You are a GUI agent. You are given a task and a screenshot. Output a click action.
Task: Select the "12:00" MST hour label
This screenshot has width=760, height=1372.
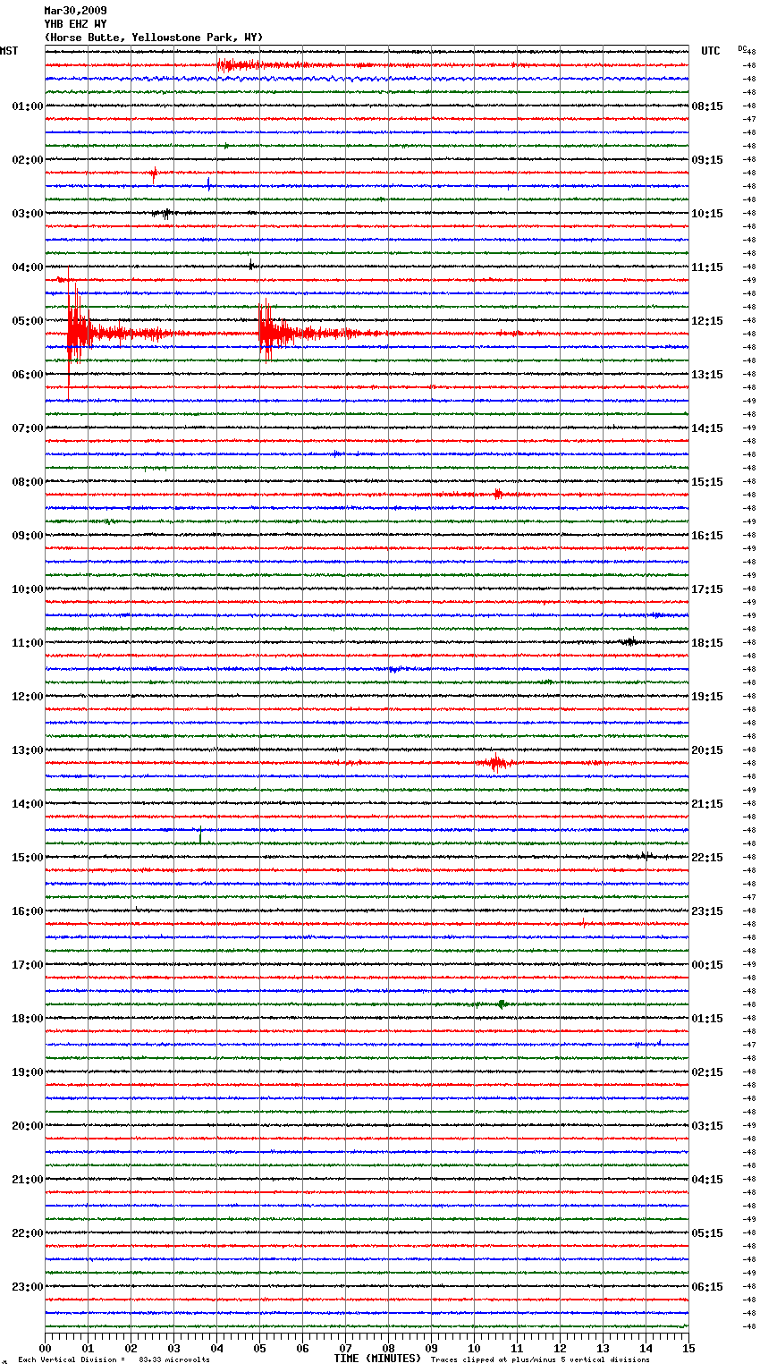(x=28, y=697)
